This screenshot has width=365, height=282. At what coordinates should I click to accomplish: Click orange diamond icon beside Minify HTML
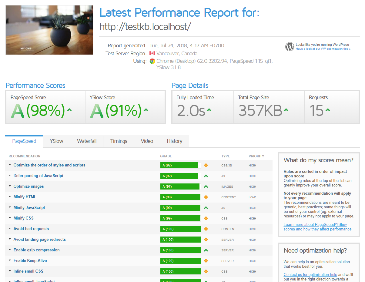pyautogui.click(x=206, y=197)
